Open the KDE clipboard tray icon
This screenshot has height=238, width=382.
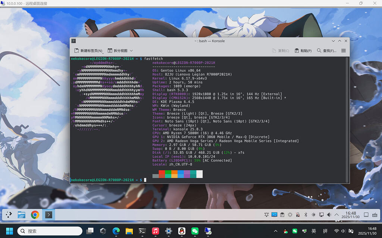[x=282, y=215]
